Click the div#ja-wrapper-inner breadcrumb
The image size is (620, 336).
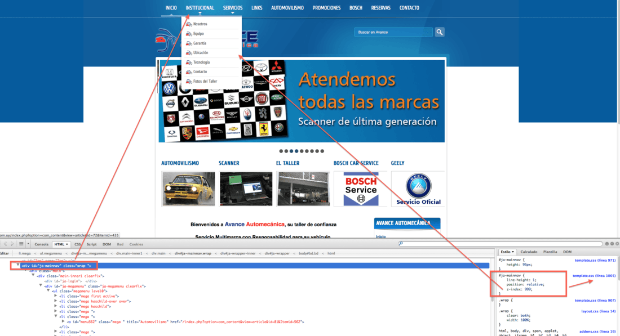point(238,253)
